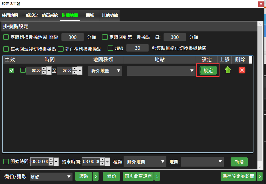The width and height of the screenshot is (266, 184).
Task: Enable 定時切換掛機地圖 checkbox
Action: [x=6, y=37]
